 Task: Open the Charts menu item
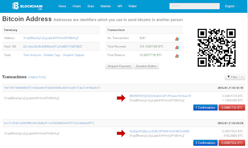click(x=77, y=6)
